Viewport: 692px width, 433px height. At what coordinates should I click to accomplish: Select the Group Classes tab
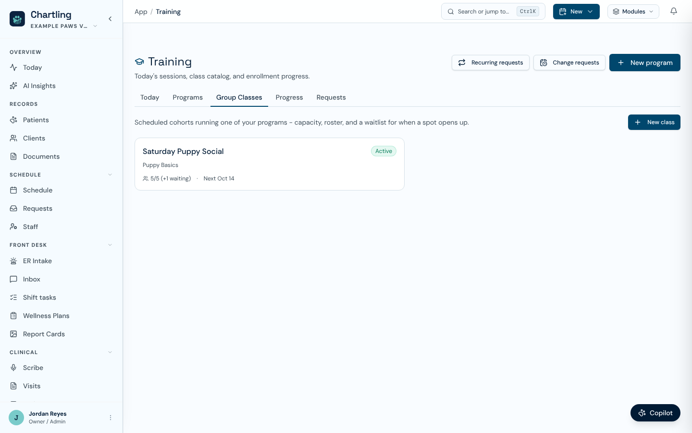click(239, 97)
